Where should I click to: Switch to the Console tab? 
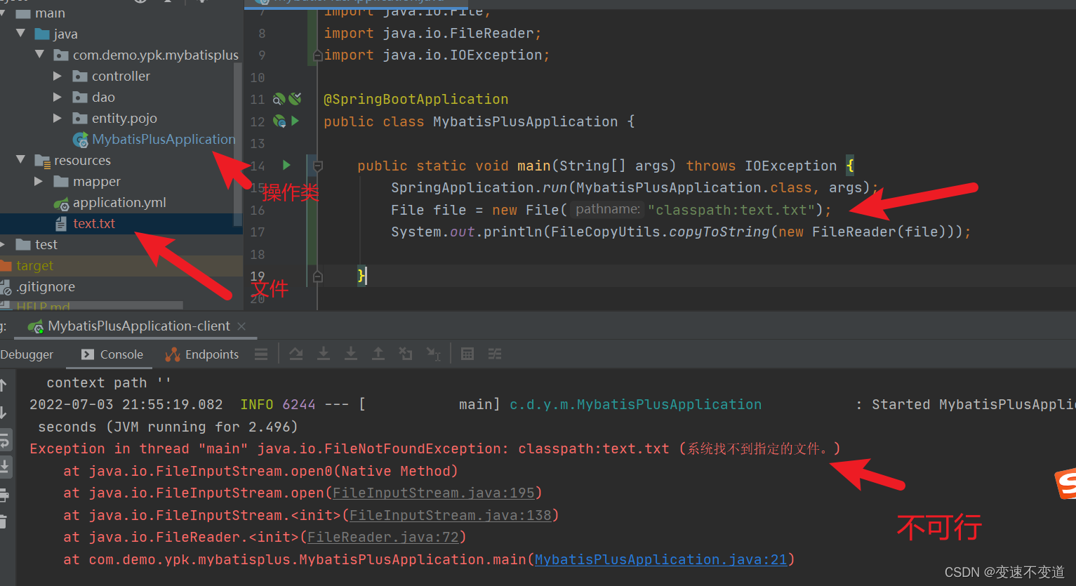click(112, 354)
